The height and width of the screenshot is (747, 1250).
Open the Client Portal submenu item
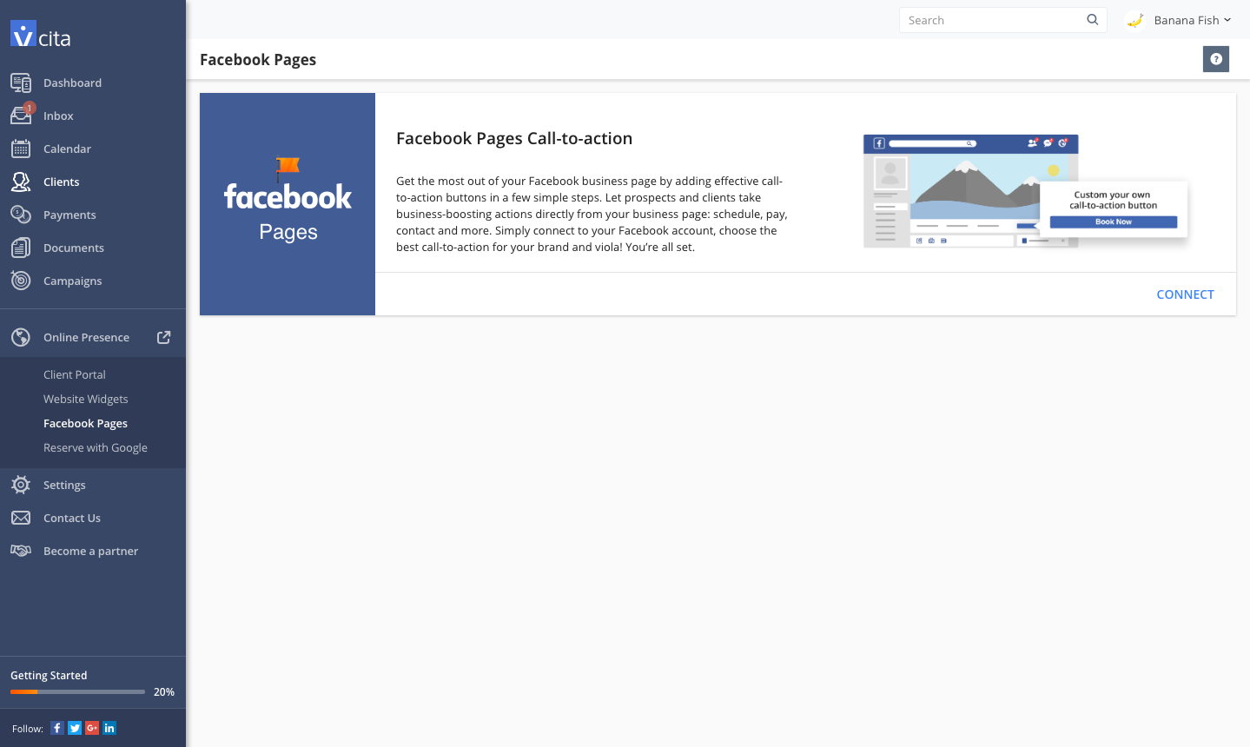[x=75, y=374]
